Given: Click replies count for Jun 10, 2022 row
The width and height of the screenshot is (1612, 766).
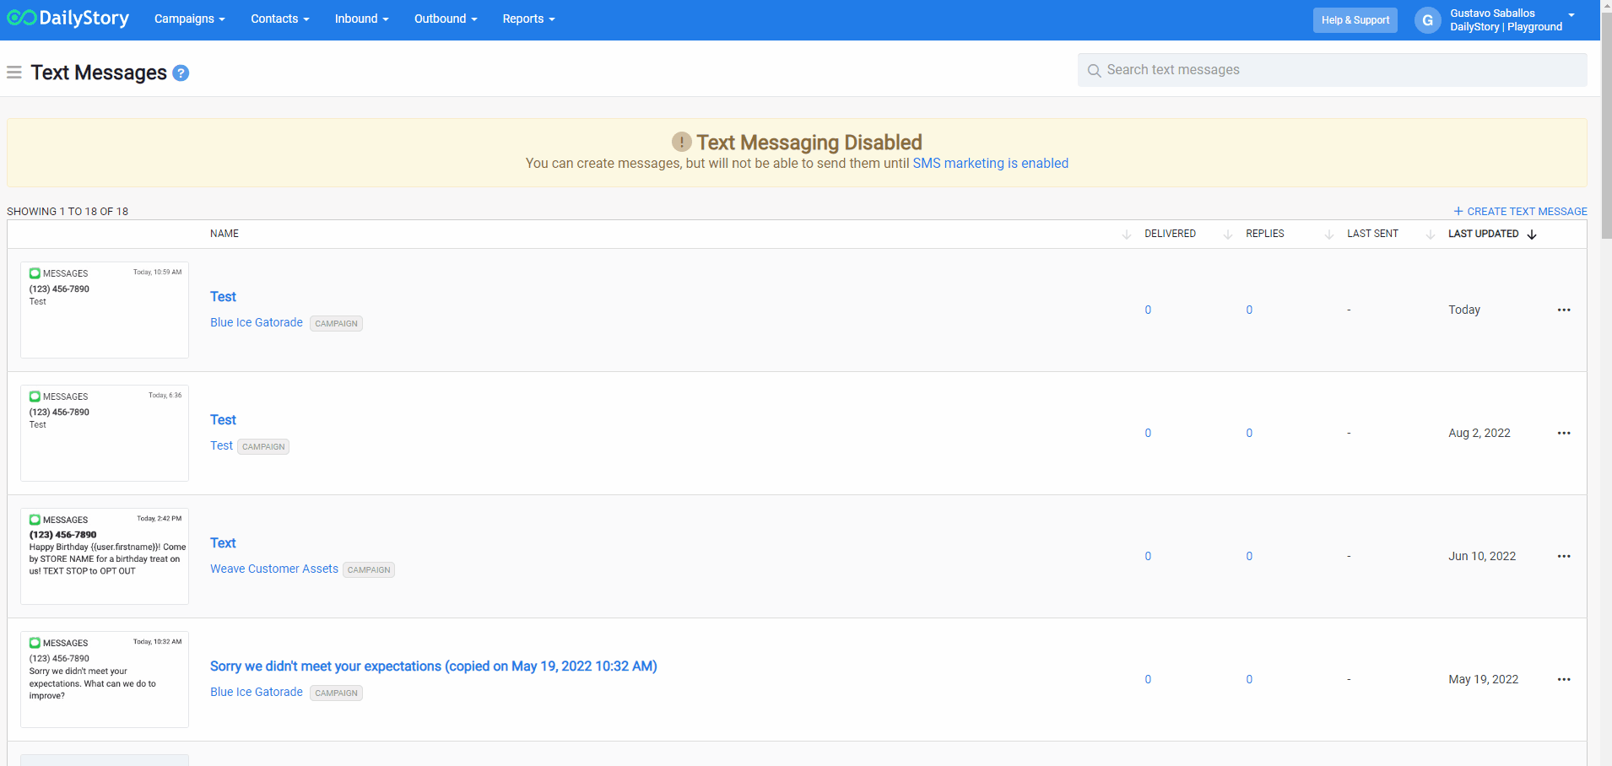Looking at the screenshot, I should [1249, 556].
